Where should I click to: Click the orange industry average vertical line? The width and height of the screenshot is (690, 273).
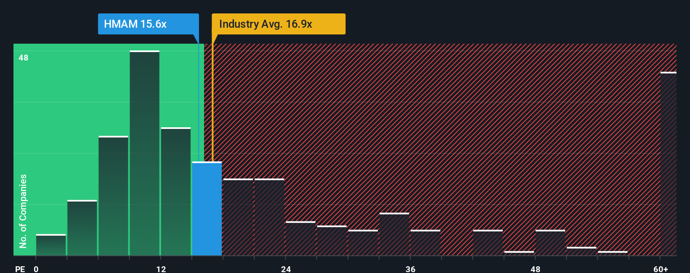[212, 102]
